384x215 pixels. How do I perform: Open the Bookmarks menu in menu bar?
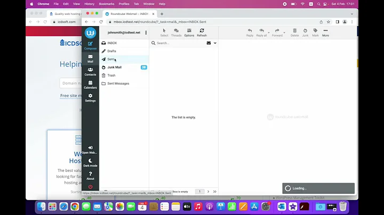click(107, 4)
